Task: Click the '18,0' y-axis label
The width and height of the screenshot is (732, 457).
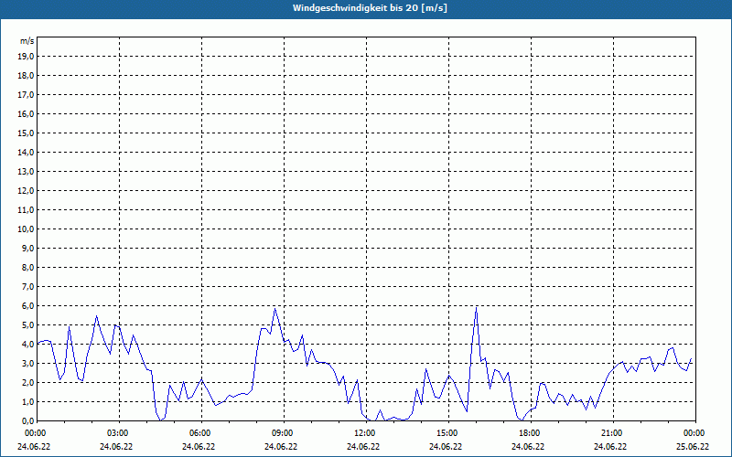Action: (26, 76)
